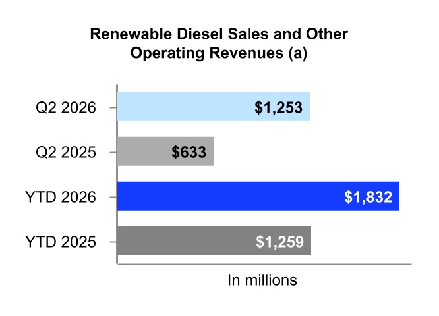Click the light gray Q2 2025 bar
Image resolution: width=439 pixels, height=316 pixels.
[165, 151]
